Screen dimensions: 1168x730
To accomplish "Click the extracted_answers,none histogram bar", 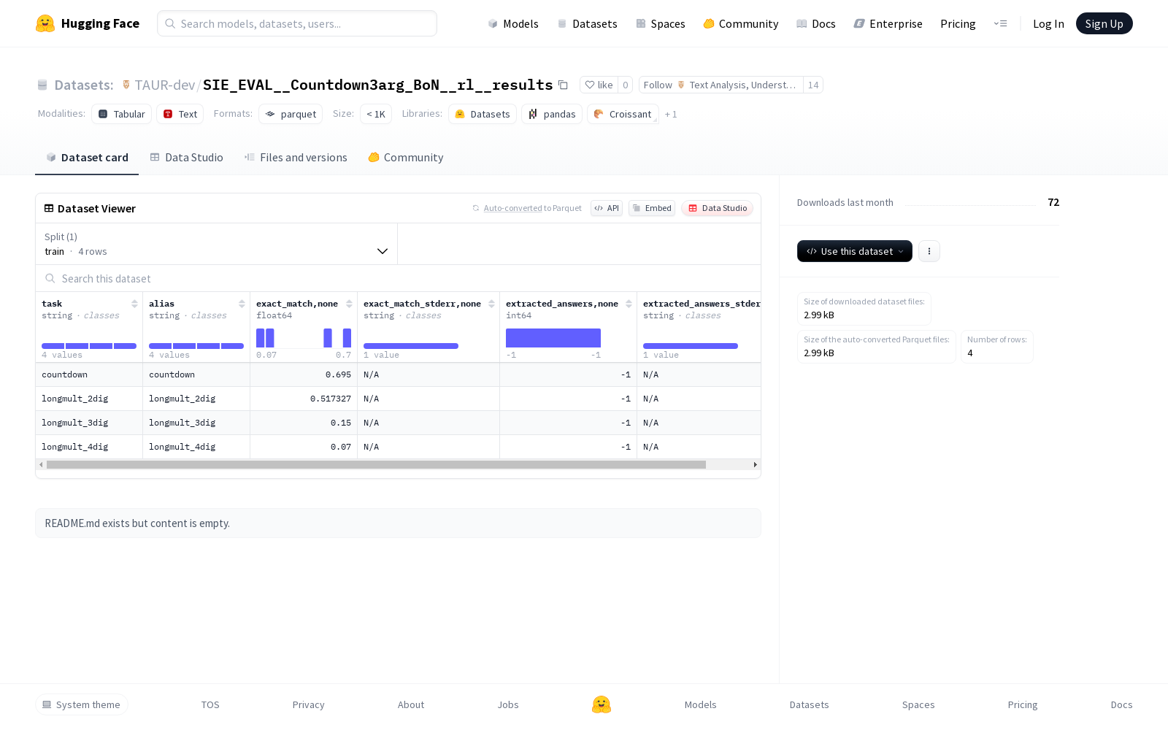I will click(x=553, y=338).
